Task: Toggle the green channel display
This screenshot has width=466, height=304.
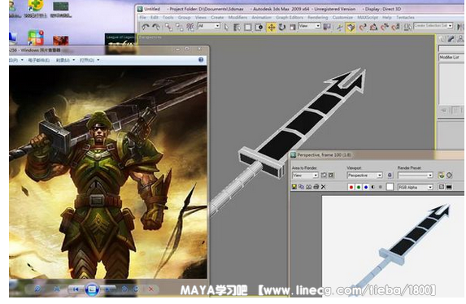Action: [359, 187]
